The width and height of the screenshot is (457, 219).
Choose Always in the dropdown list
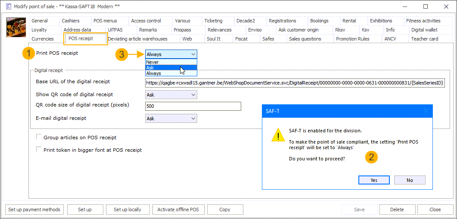pyautogui.click(x=171, y=73)
